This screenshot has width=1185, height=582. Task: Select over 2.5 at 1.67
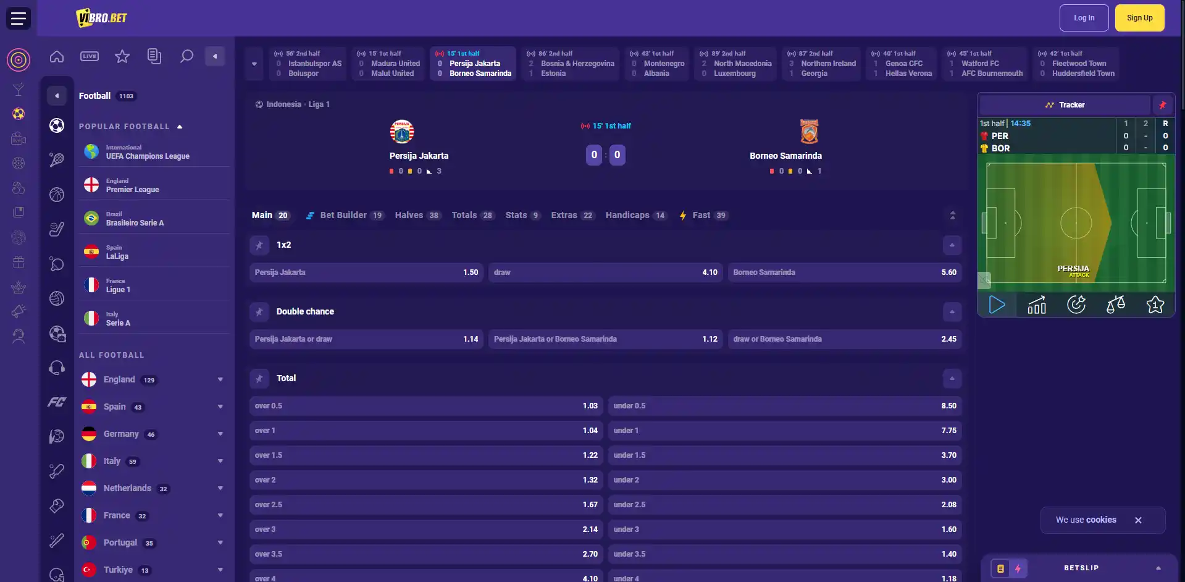pos(426,505)
